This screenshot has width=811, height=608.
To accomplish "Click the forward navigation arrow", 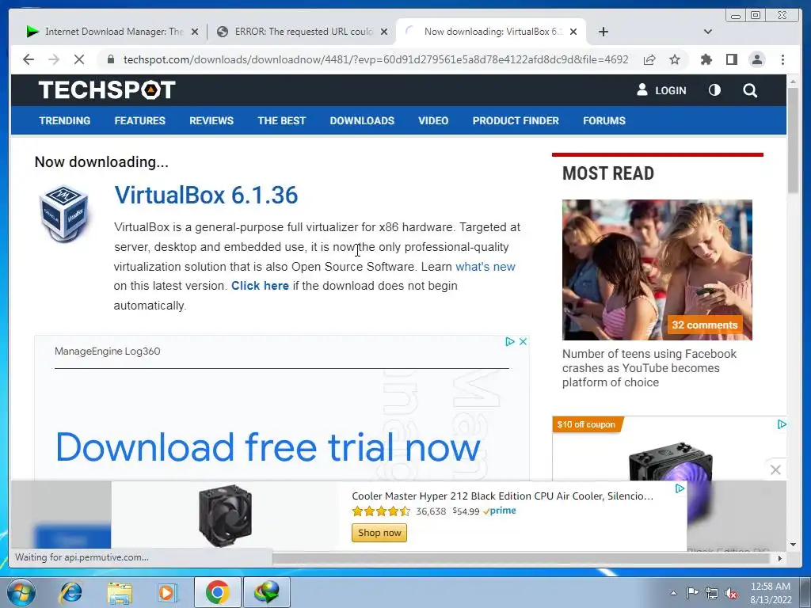I will (x=54, y=59).
